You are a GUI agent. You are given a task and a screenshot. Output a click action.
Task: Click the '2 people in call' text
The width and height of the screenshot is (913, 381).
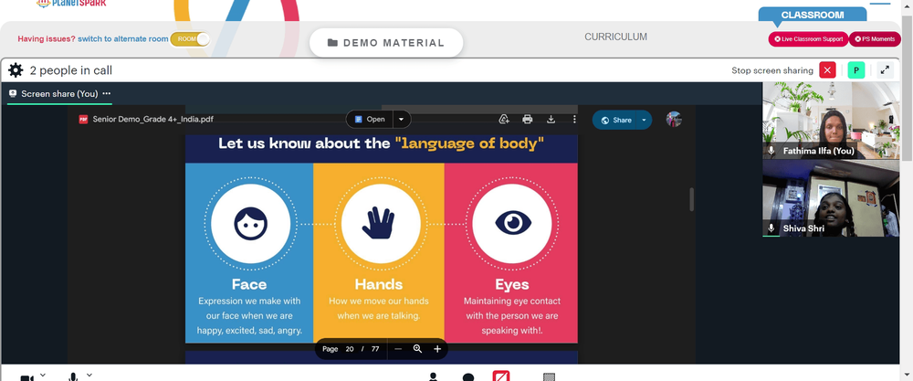[x=71, y=70]
